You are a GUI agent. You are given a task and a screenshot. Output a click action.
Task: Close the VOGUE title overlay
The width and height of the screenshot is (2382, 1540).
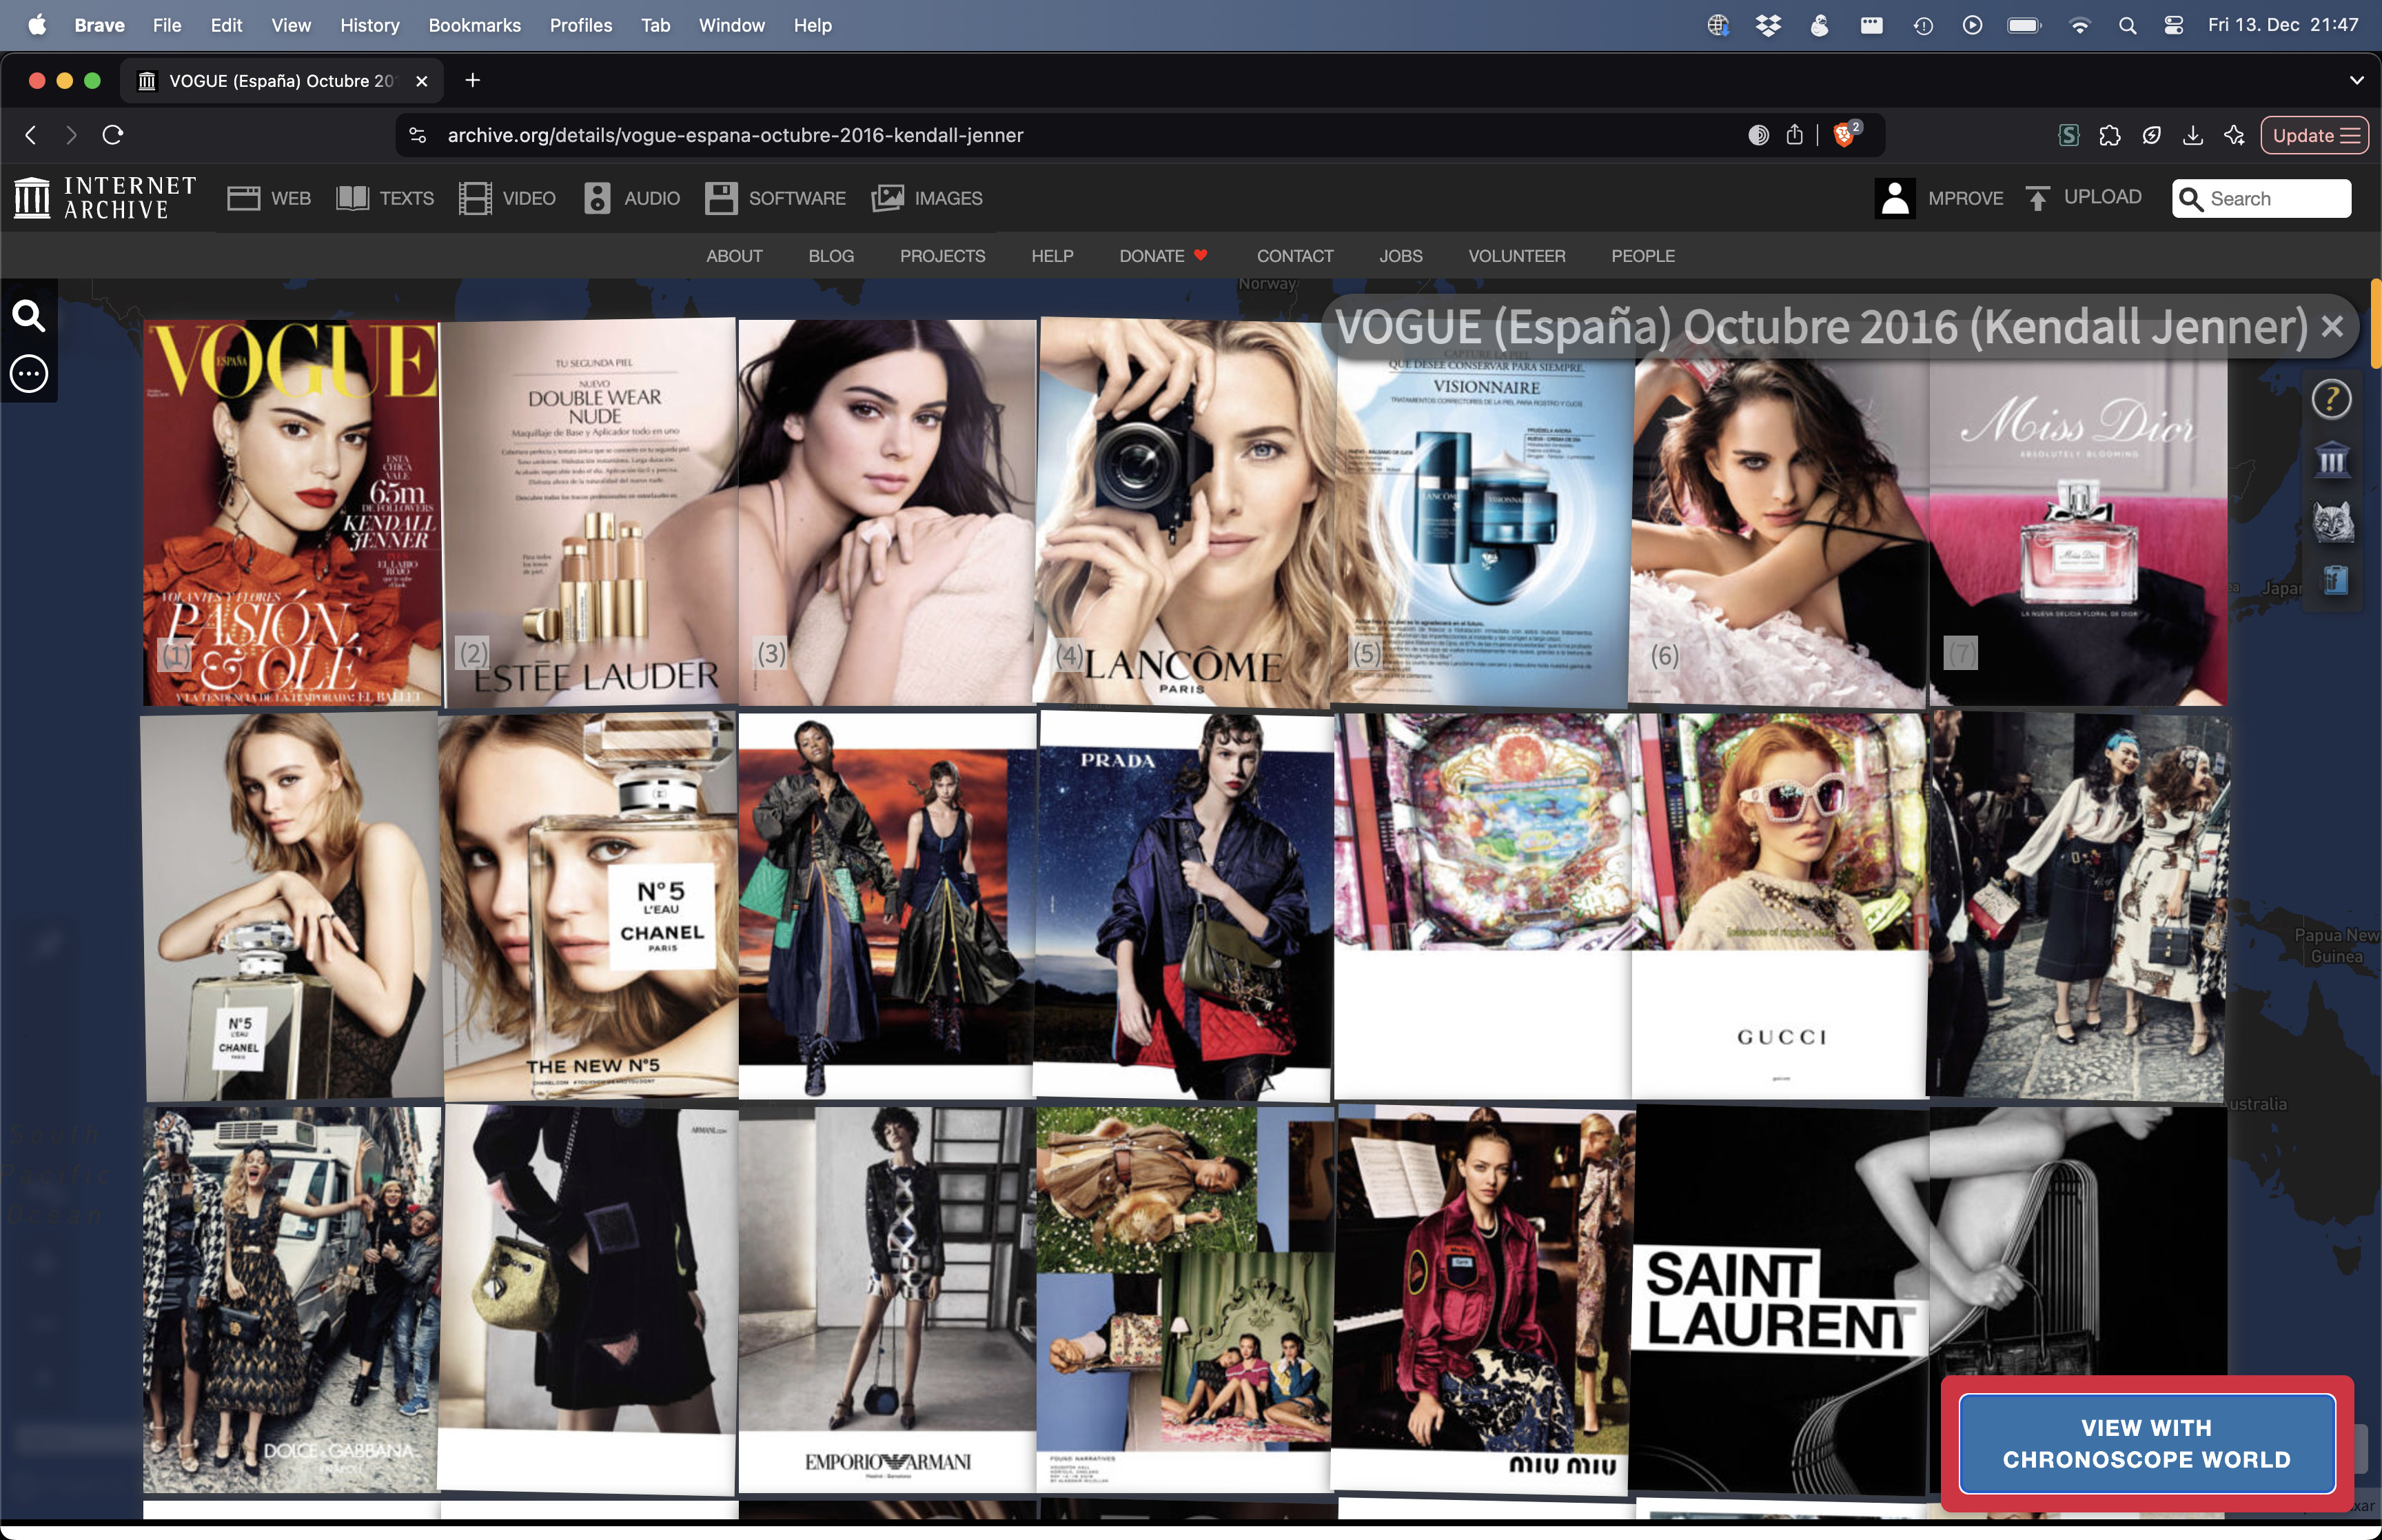(x=2332, y=326)
